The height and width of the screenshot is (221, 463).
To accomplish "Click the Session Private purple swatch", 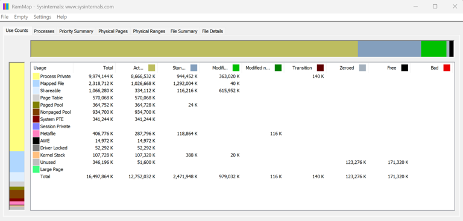I will (x=36, y=126).
